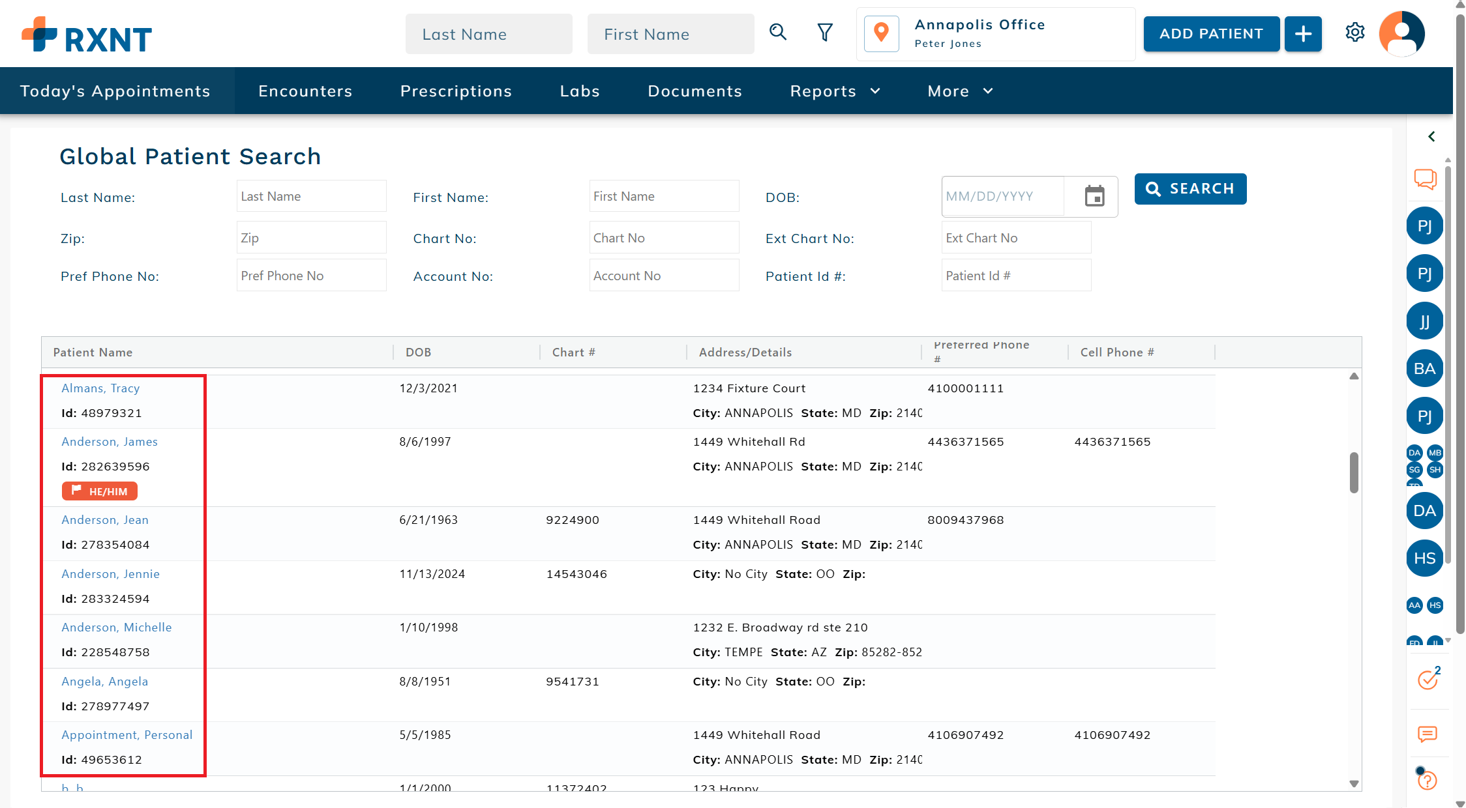The image size is (1466, 808).
Task: Expand the Reports menu dropdown
Action: [835, 91]
